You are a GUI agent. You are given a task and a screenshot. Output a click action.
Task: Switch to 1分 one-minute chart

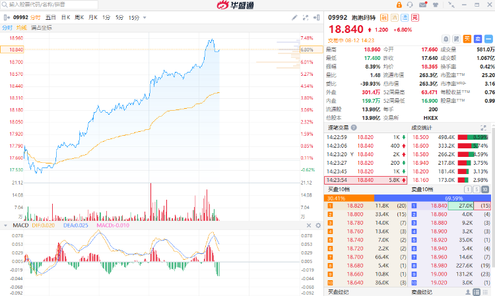click(106, 18)
